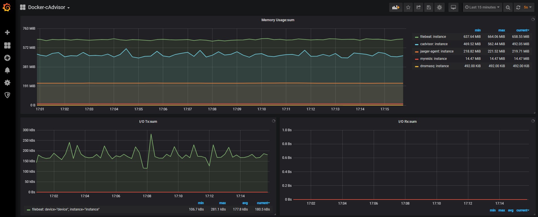Toggle jaeger-agent: instance series visibility

pos(437,51)
